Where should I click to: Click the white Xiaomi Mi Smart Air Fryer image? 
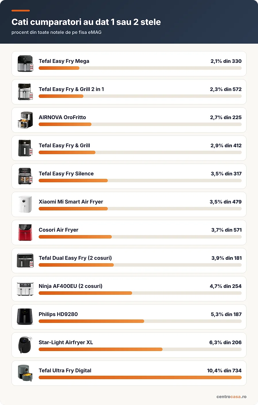pos(25,204)
